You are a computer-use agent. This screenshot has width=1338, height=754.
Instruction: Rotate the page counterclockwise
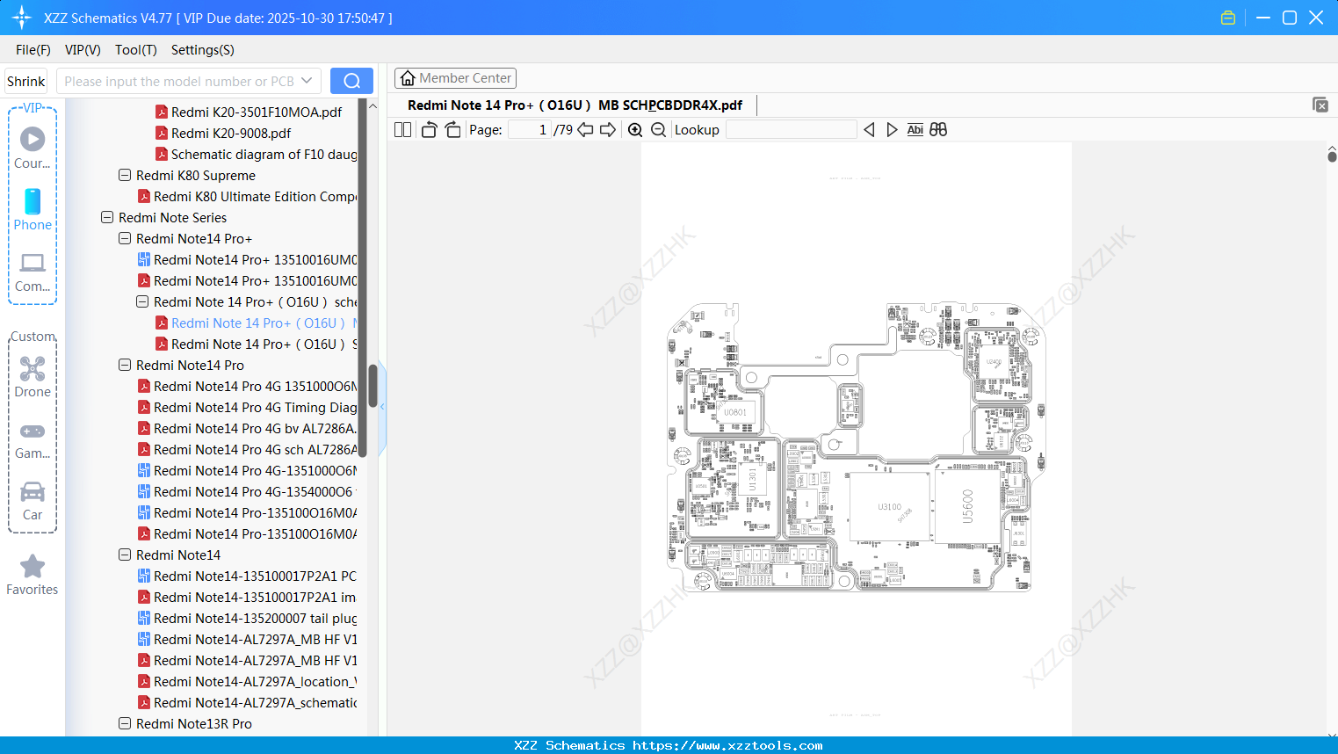(429, 130)
